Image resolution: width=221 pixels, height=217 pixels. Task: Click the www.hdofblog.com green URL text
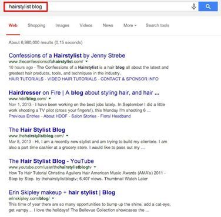tap(28, 99)
